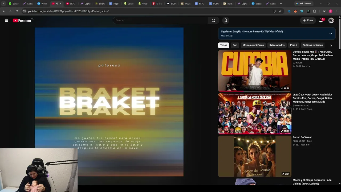341x192 pixels.
Task: Open the Cumbia Sound Mix video title
Action: [x=313, y=55]
